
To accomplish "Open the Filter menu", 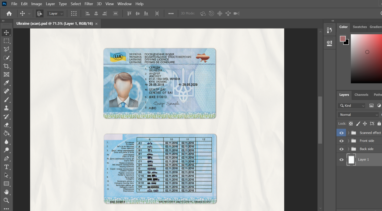I will tap(89, 4).
